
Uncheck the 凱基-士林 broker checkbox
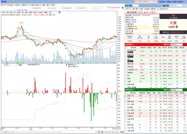tap(126, 96)
